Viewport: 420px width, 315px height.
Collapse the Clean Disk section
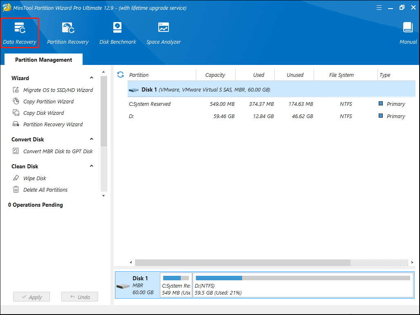coord(92,166)
